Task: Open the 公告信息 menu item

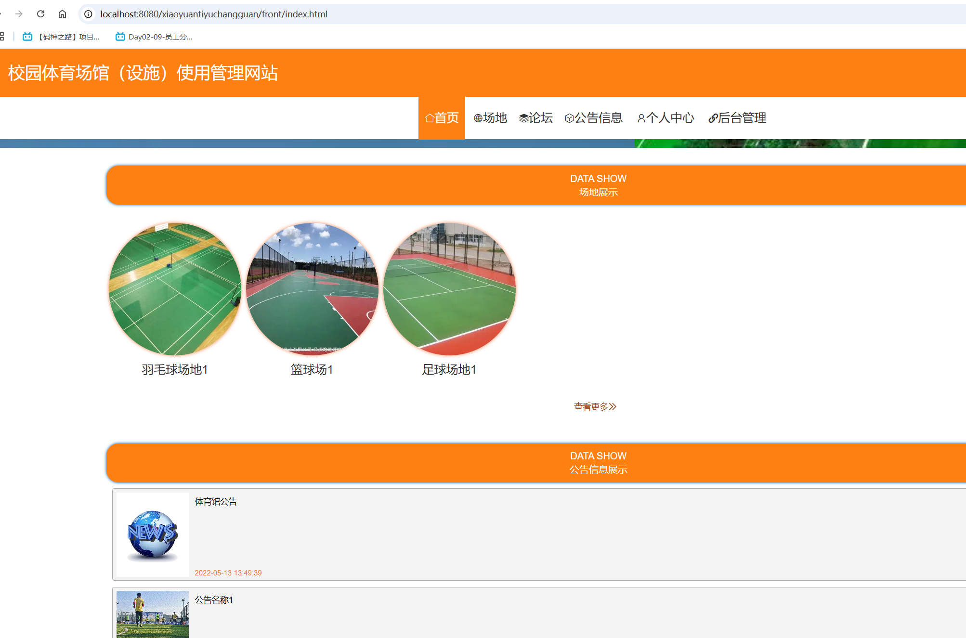Action: pyautogui.click(x=594, y=118)
